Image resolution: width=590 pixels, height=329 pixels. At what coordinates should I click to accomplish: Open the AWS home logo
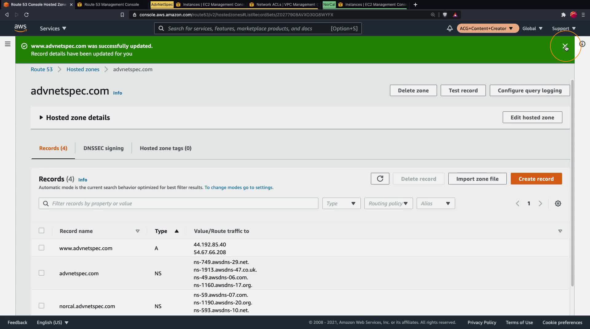coord(20,28)
